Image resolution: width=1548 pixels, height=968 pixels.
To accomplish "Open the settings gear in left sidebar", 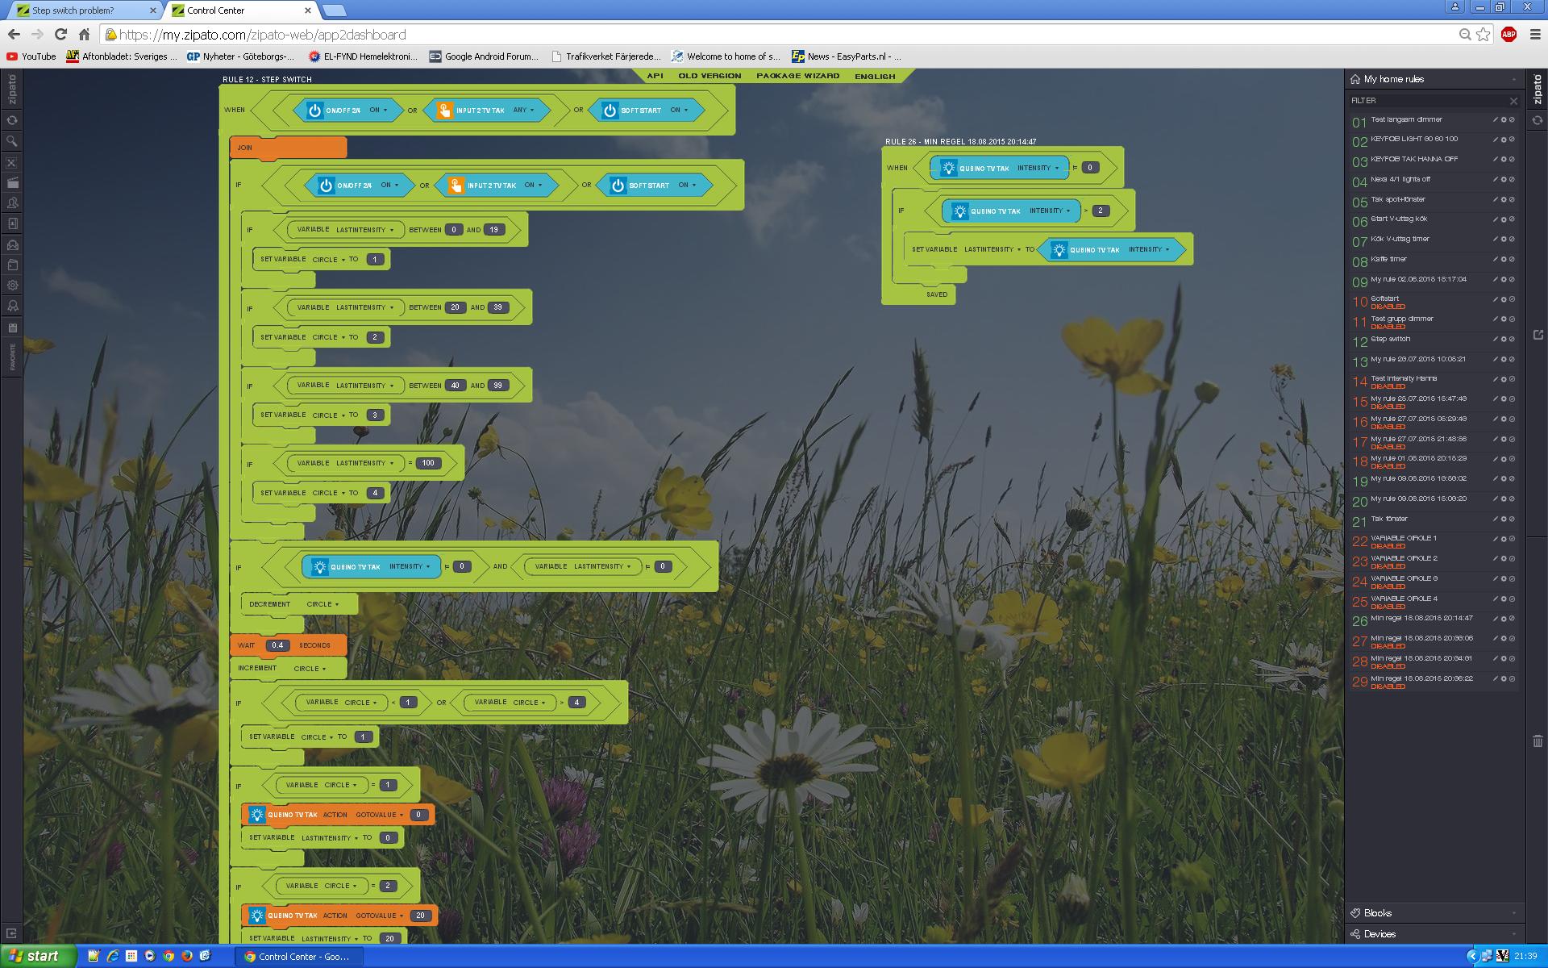I will (x=12, y=285).
